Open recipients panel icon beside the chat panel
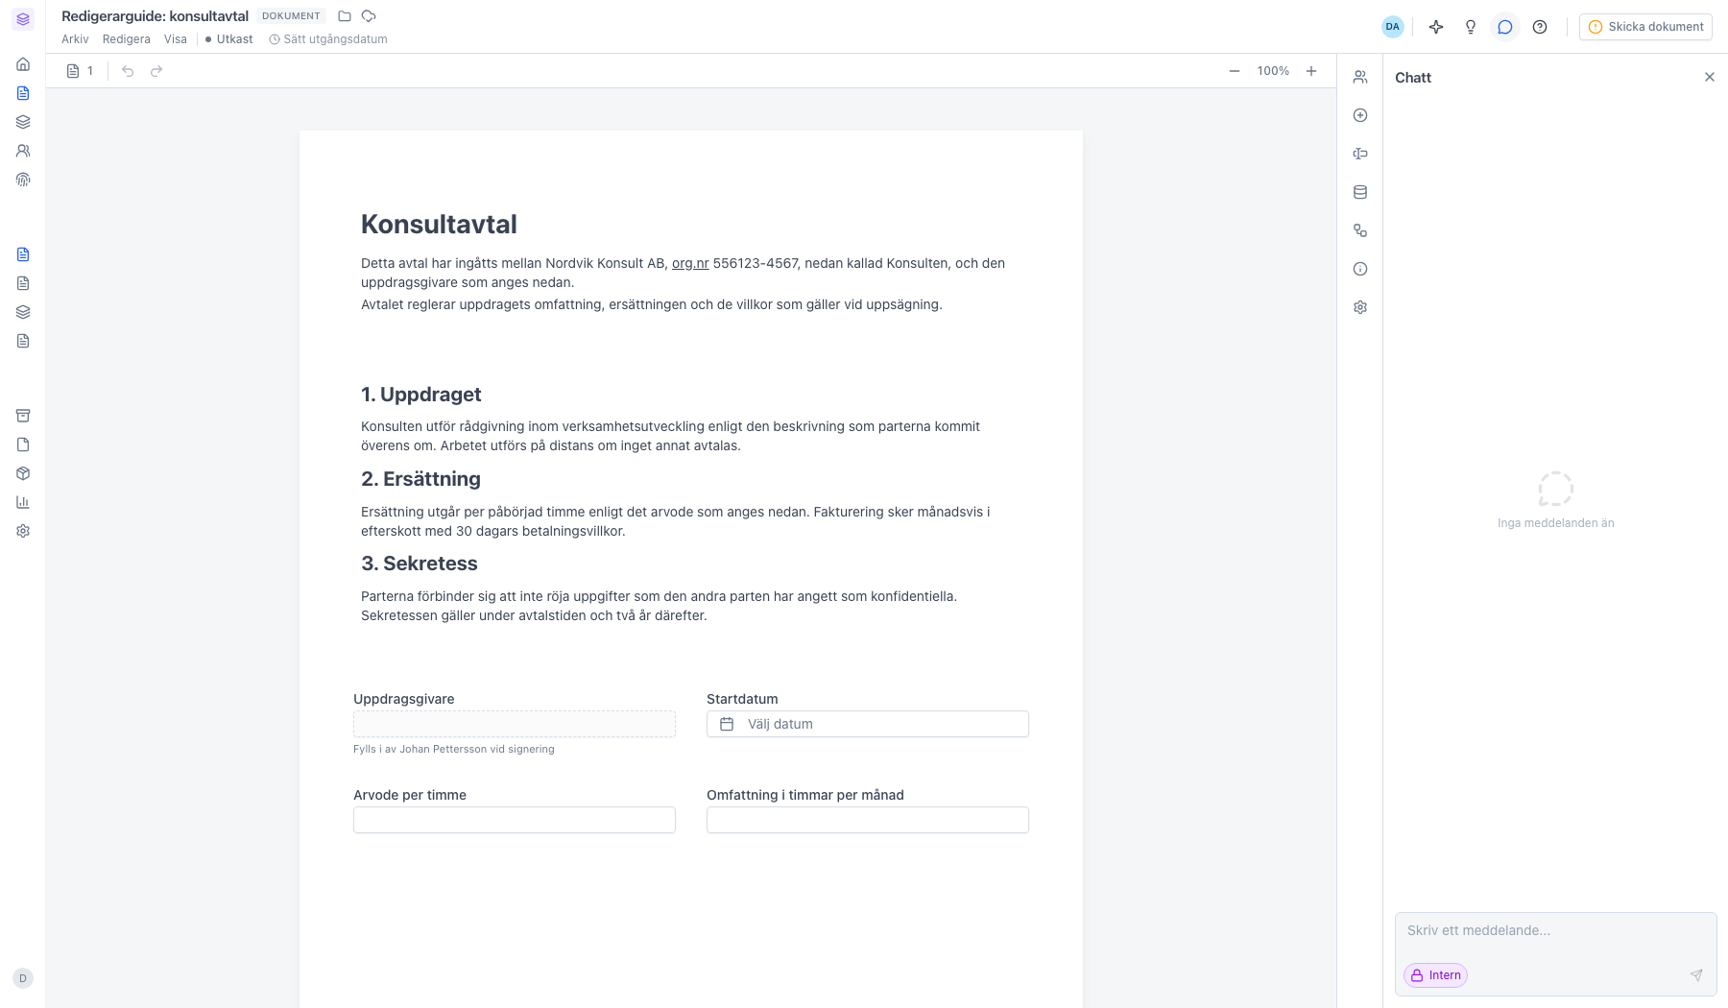 (x=1360, y=77)
